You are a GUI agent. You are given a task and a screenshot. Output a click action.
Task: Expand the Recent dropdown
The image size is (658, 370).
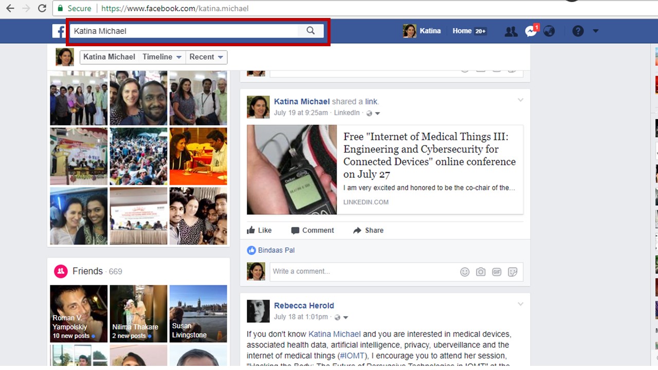click(x=206, y=57)
